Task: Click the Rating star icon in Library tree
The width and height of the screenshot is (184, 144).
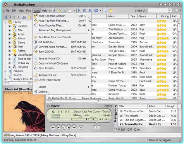Action: [x=14, y=51]
